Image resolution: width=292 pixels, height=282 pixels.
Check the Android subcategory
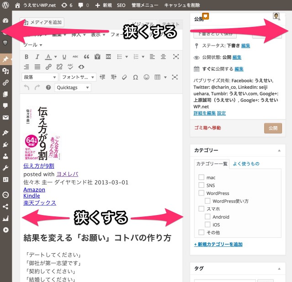[x=208, y=216]
